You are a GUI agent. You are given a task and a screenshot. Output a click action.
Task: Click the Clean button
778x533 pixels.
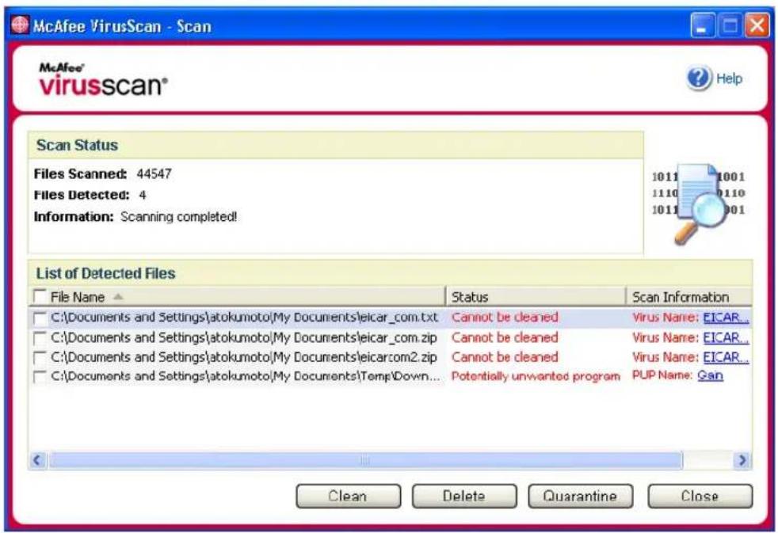[x=349, y=496]
